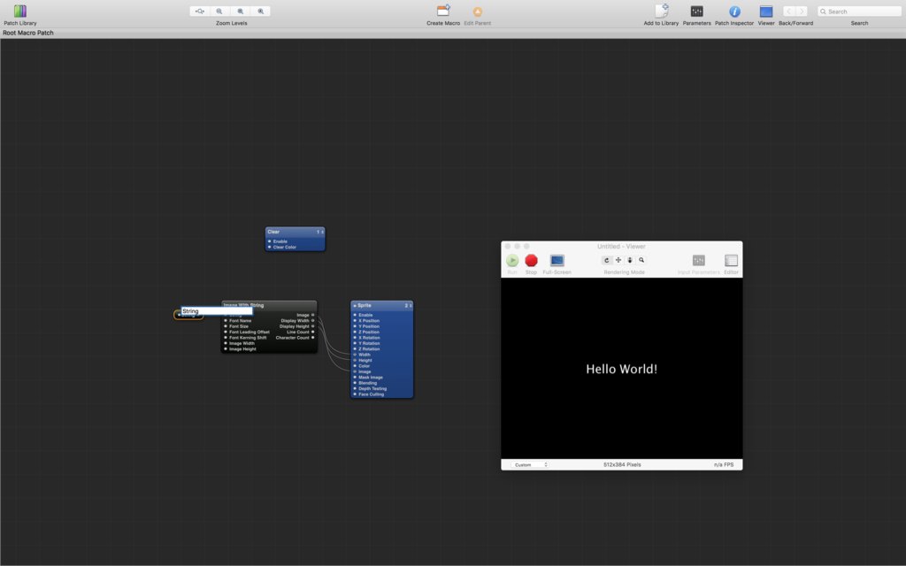Switch the Viewer to Full-Screen

coord(557,261)
